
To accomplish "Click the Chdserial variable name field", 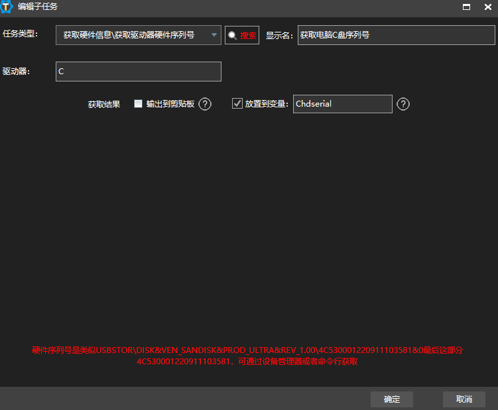I will coord(342,104).
